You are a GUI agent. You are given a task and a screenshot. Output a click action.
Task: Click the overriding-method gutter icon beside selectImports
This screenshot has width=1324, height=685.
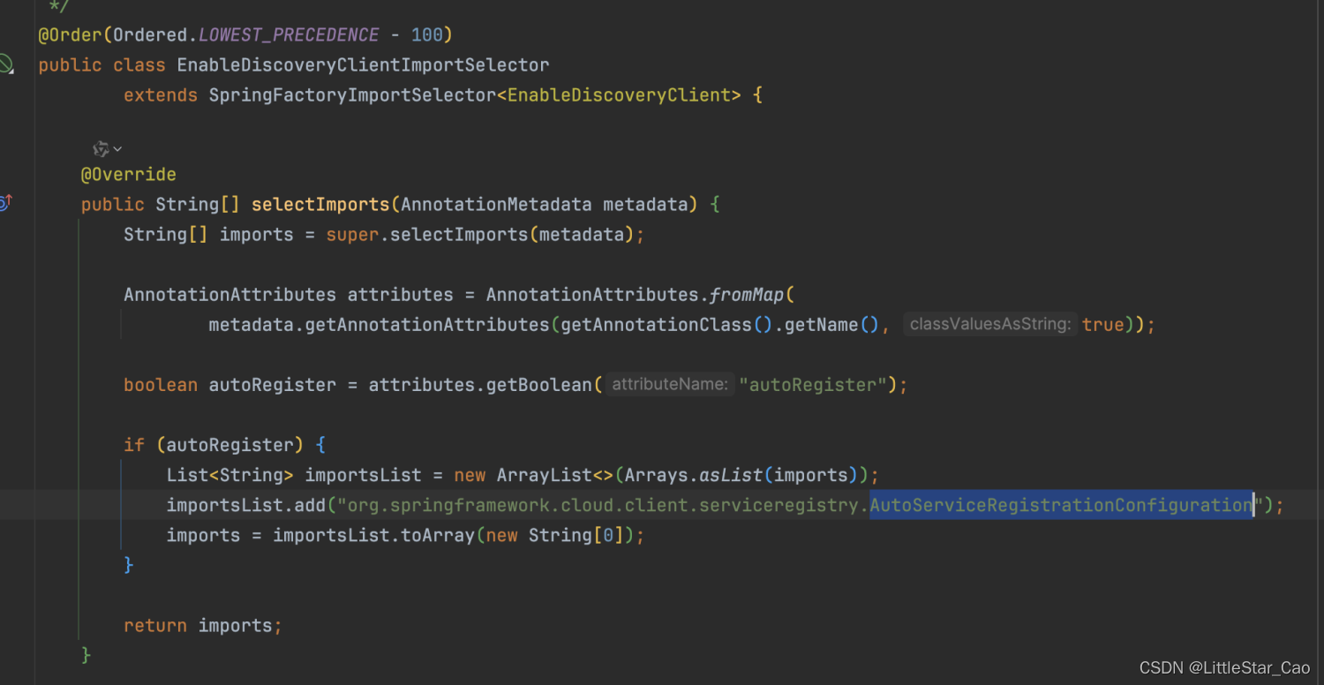point(4,203)
